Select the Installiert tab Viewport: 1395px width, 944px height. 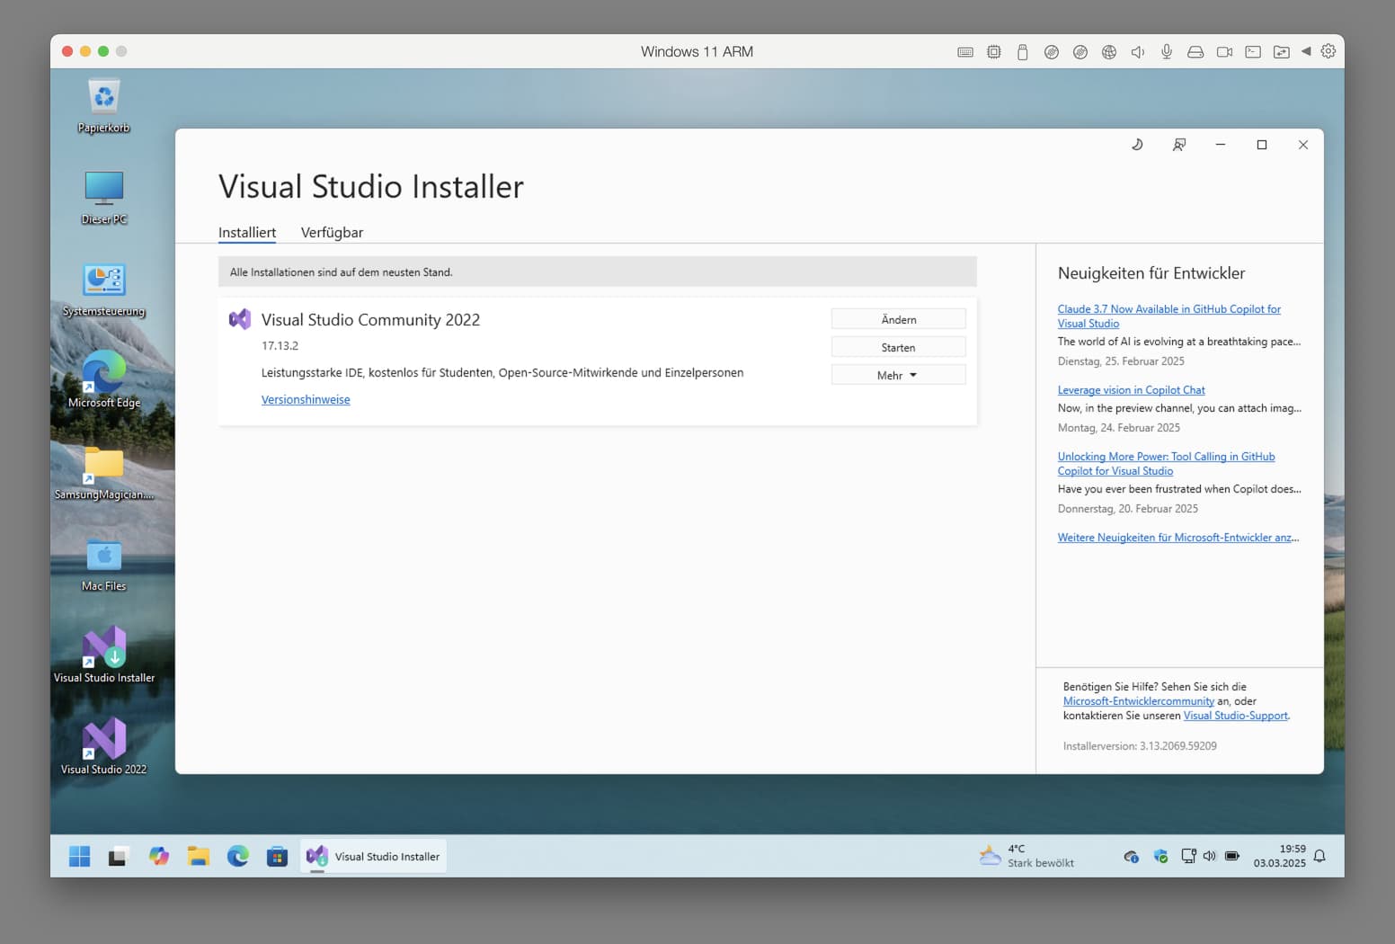coord(247,233)
